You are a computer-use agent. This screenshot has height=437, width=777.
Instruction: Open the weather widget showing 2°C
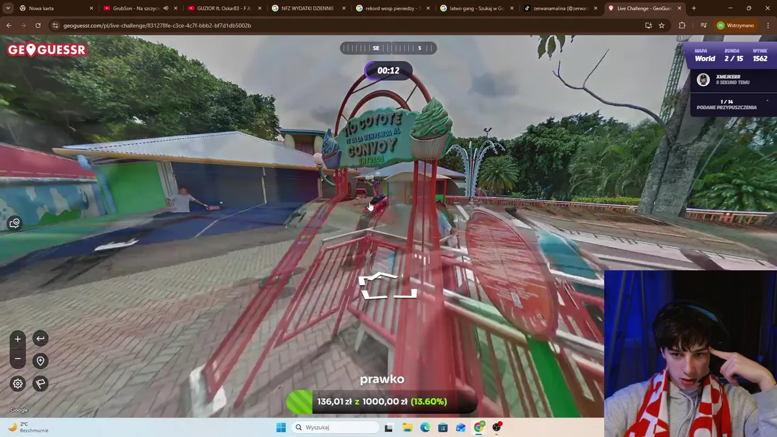(x=29, y=427)
